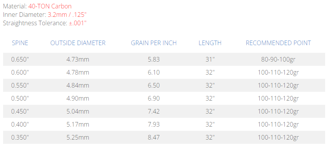Click the 7.42 grain per inch cell
Image resolution: width=329 pixels, height=148 pixels.
pyautogui.click(x=154, y=111)
